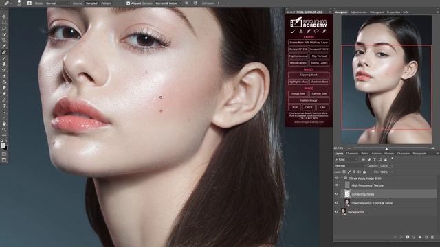This screenshot has height=247, width=440.
Task: Lock image pixels brush icon in Layers
Action: [x=349, y=172]
